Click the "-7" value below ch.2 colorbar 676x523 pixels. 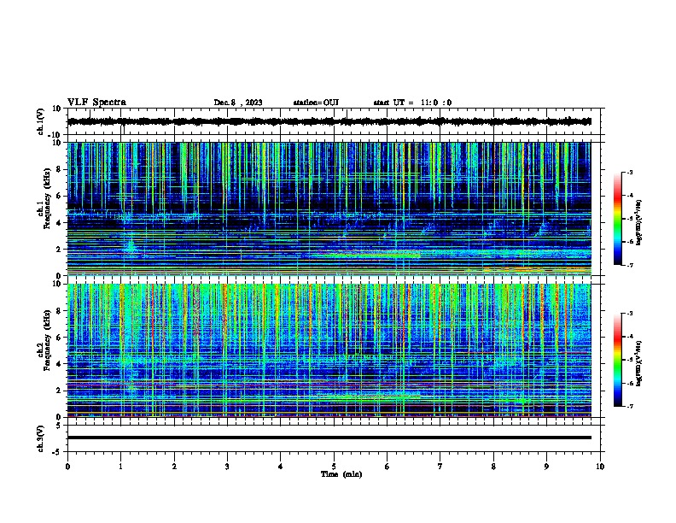tap(629, 407)
